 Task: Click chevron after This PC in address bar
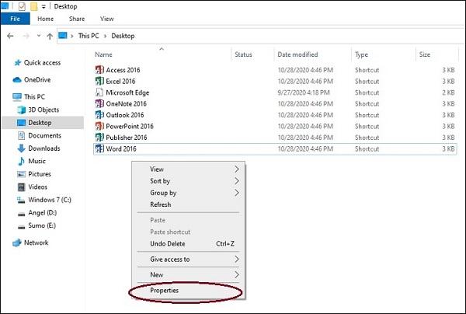pyautogui.click(x=105, y=36)
